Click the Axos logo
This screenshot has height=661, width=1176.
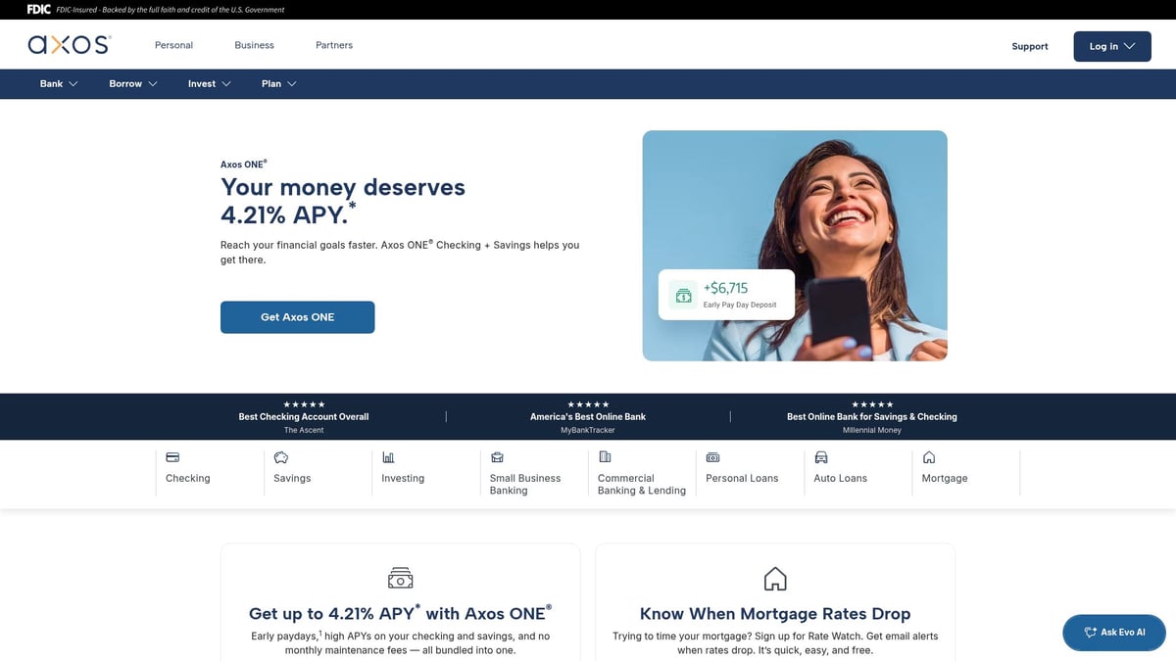[69, 44]
